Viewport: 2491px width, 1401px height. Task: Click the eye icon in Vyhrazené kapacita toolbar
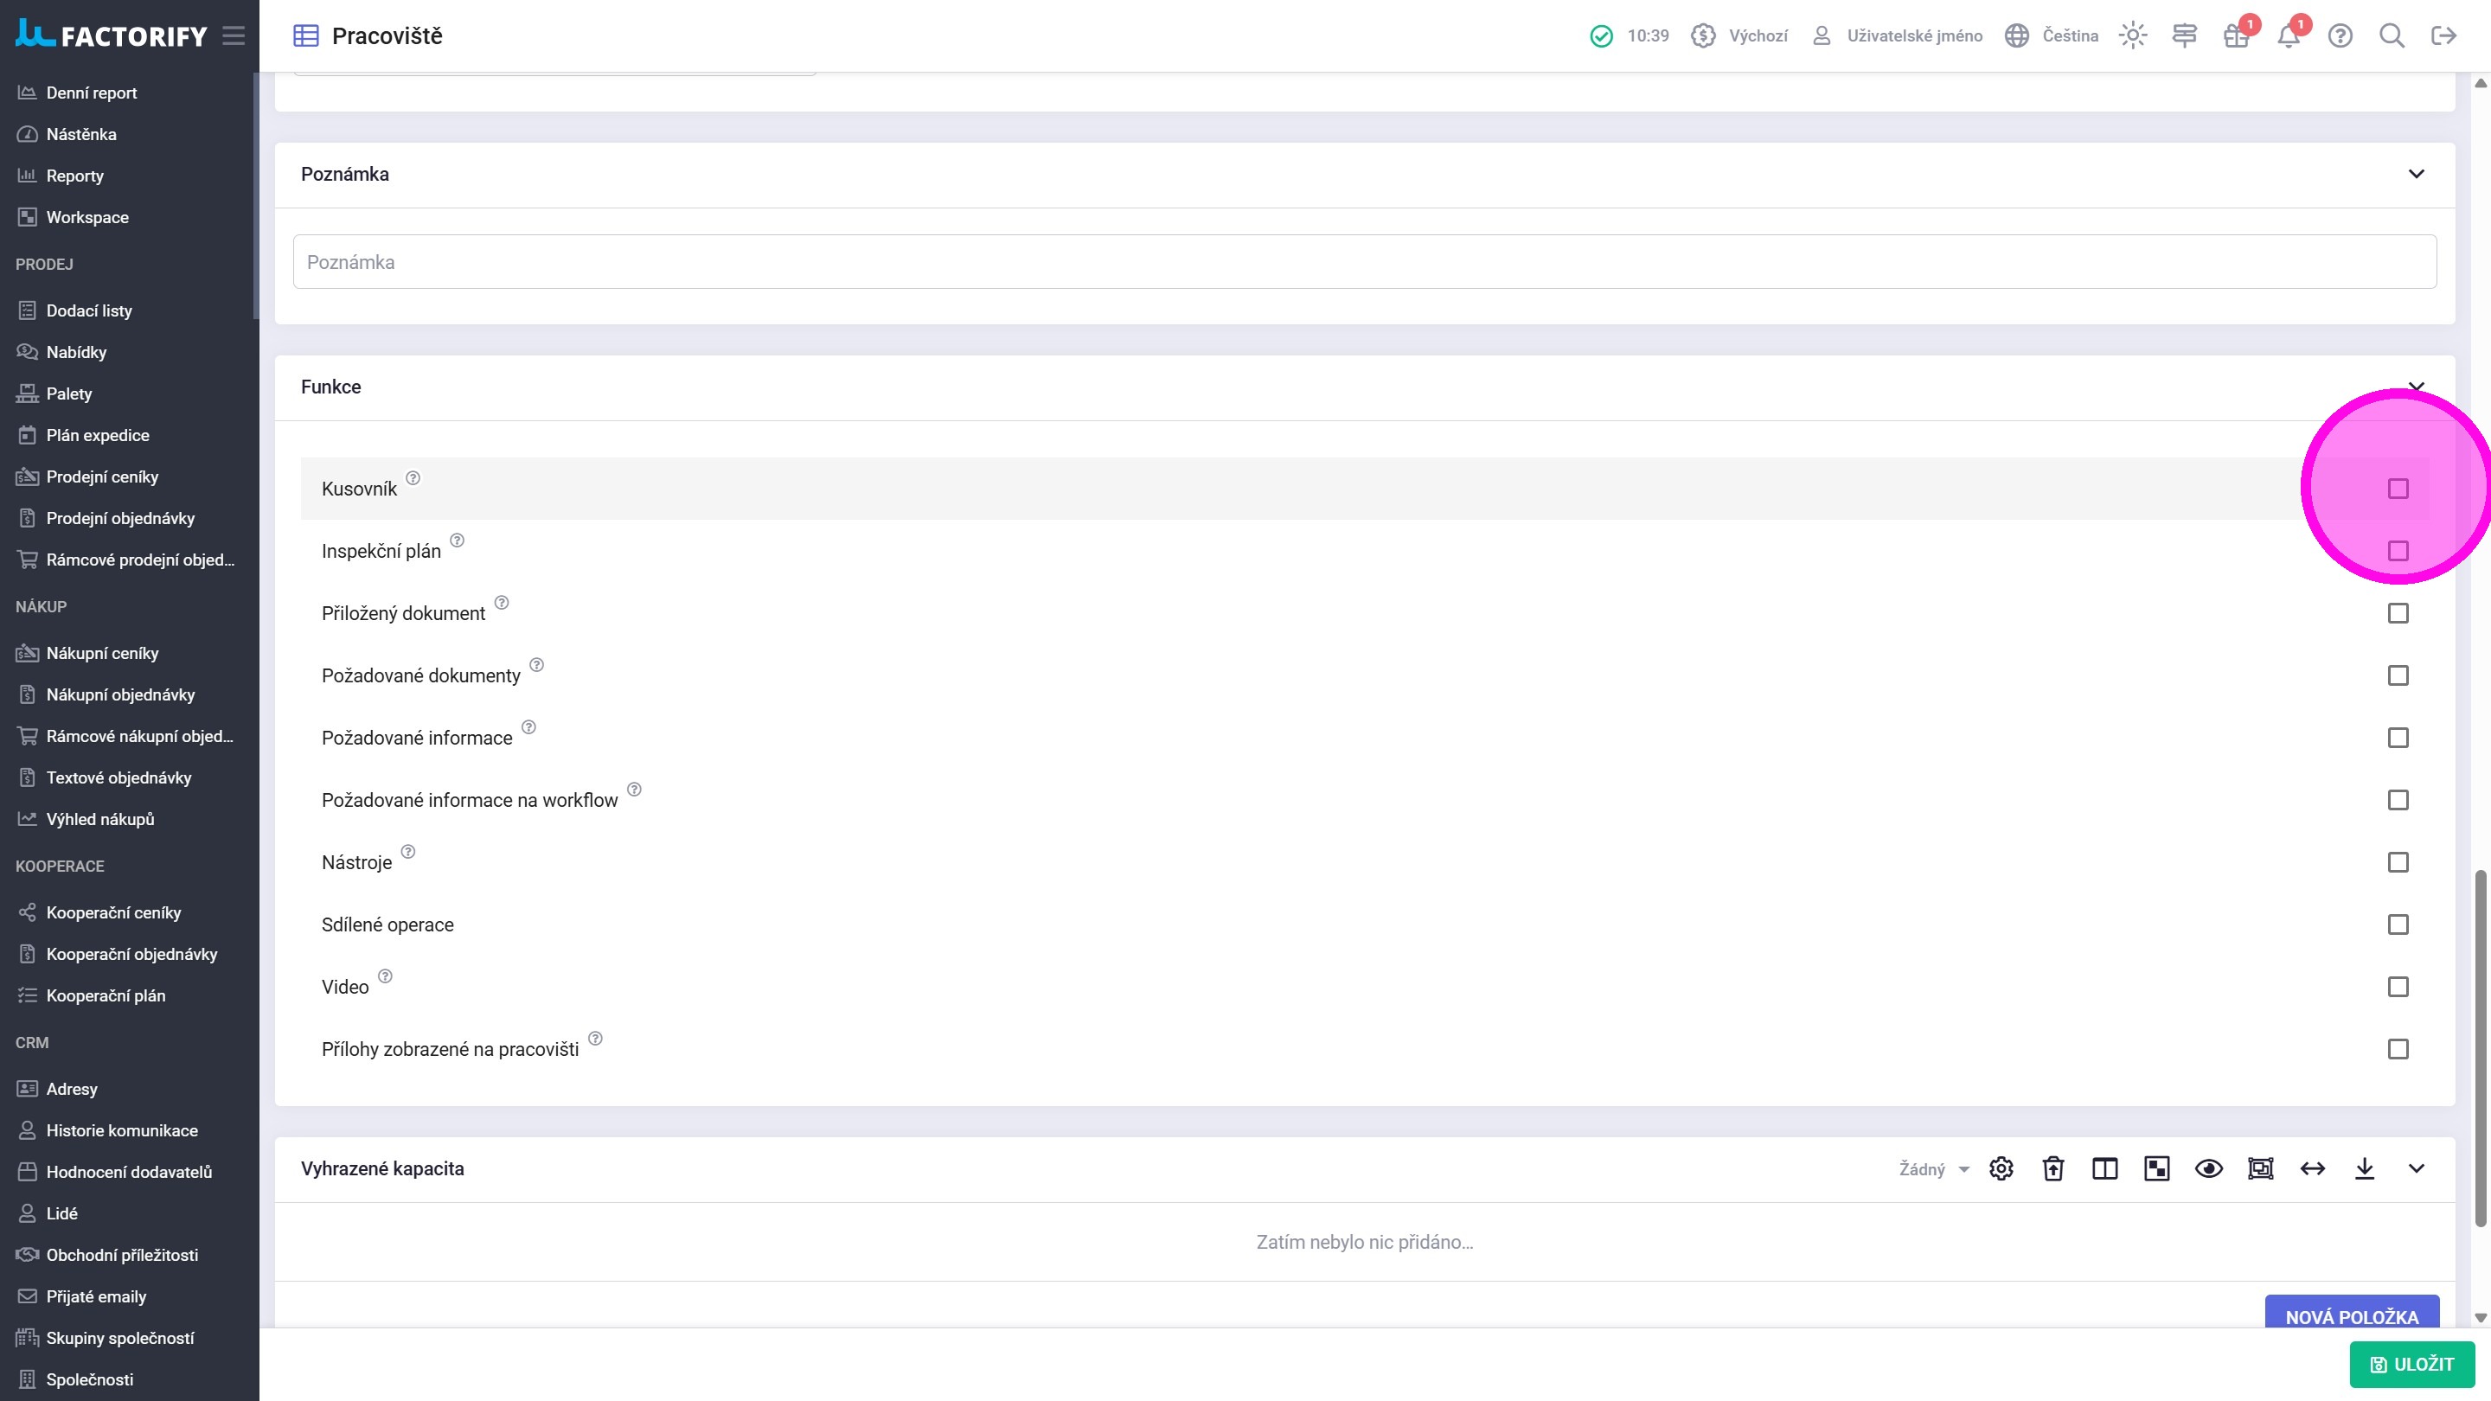(x=2209, y=1169)
